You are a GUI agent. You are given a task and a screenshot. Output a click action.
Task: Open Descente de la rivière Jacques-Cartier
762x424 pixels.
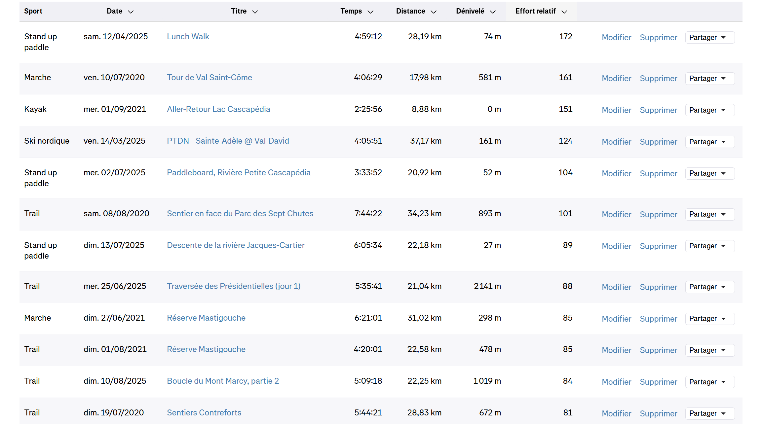pos(235,245)
